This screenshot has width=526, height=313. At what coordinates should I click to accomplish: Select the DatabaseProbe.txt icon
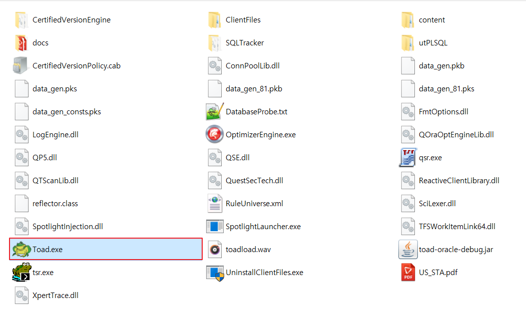(x=215, y=111)
